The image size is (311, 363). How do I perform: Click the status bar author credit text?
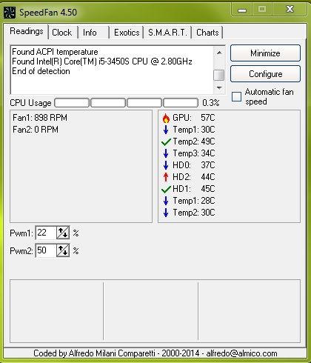155,353
